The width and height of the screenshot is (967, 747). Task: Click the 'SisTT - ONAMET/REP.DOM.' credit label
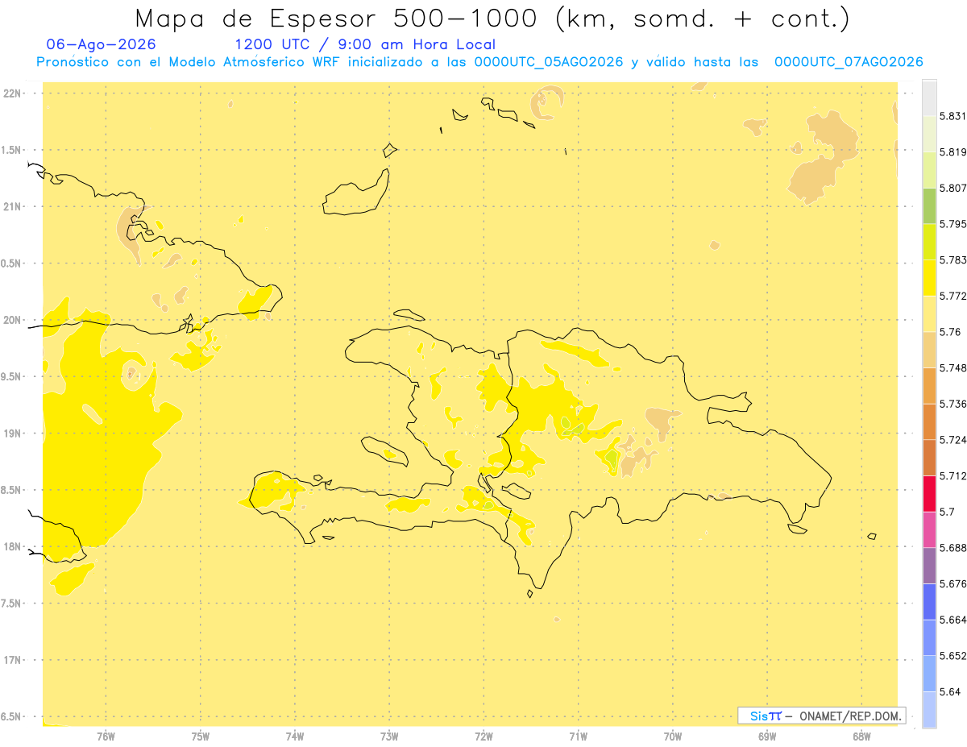click(x=822, y=716)
